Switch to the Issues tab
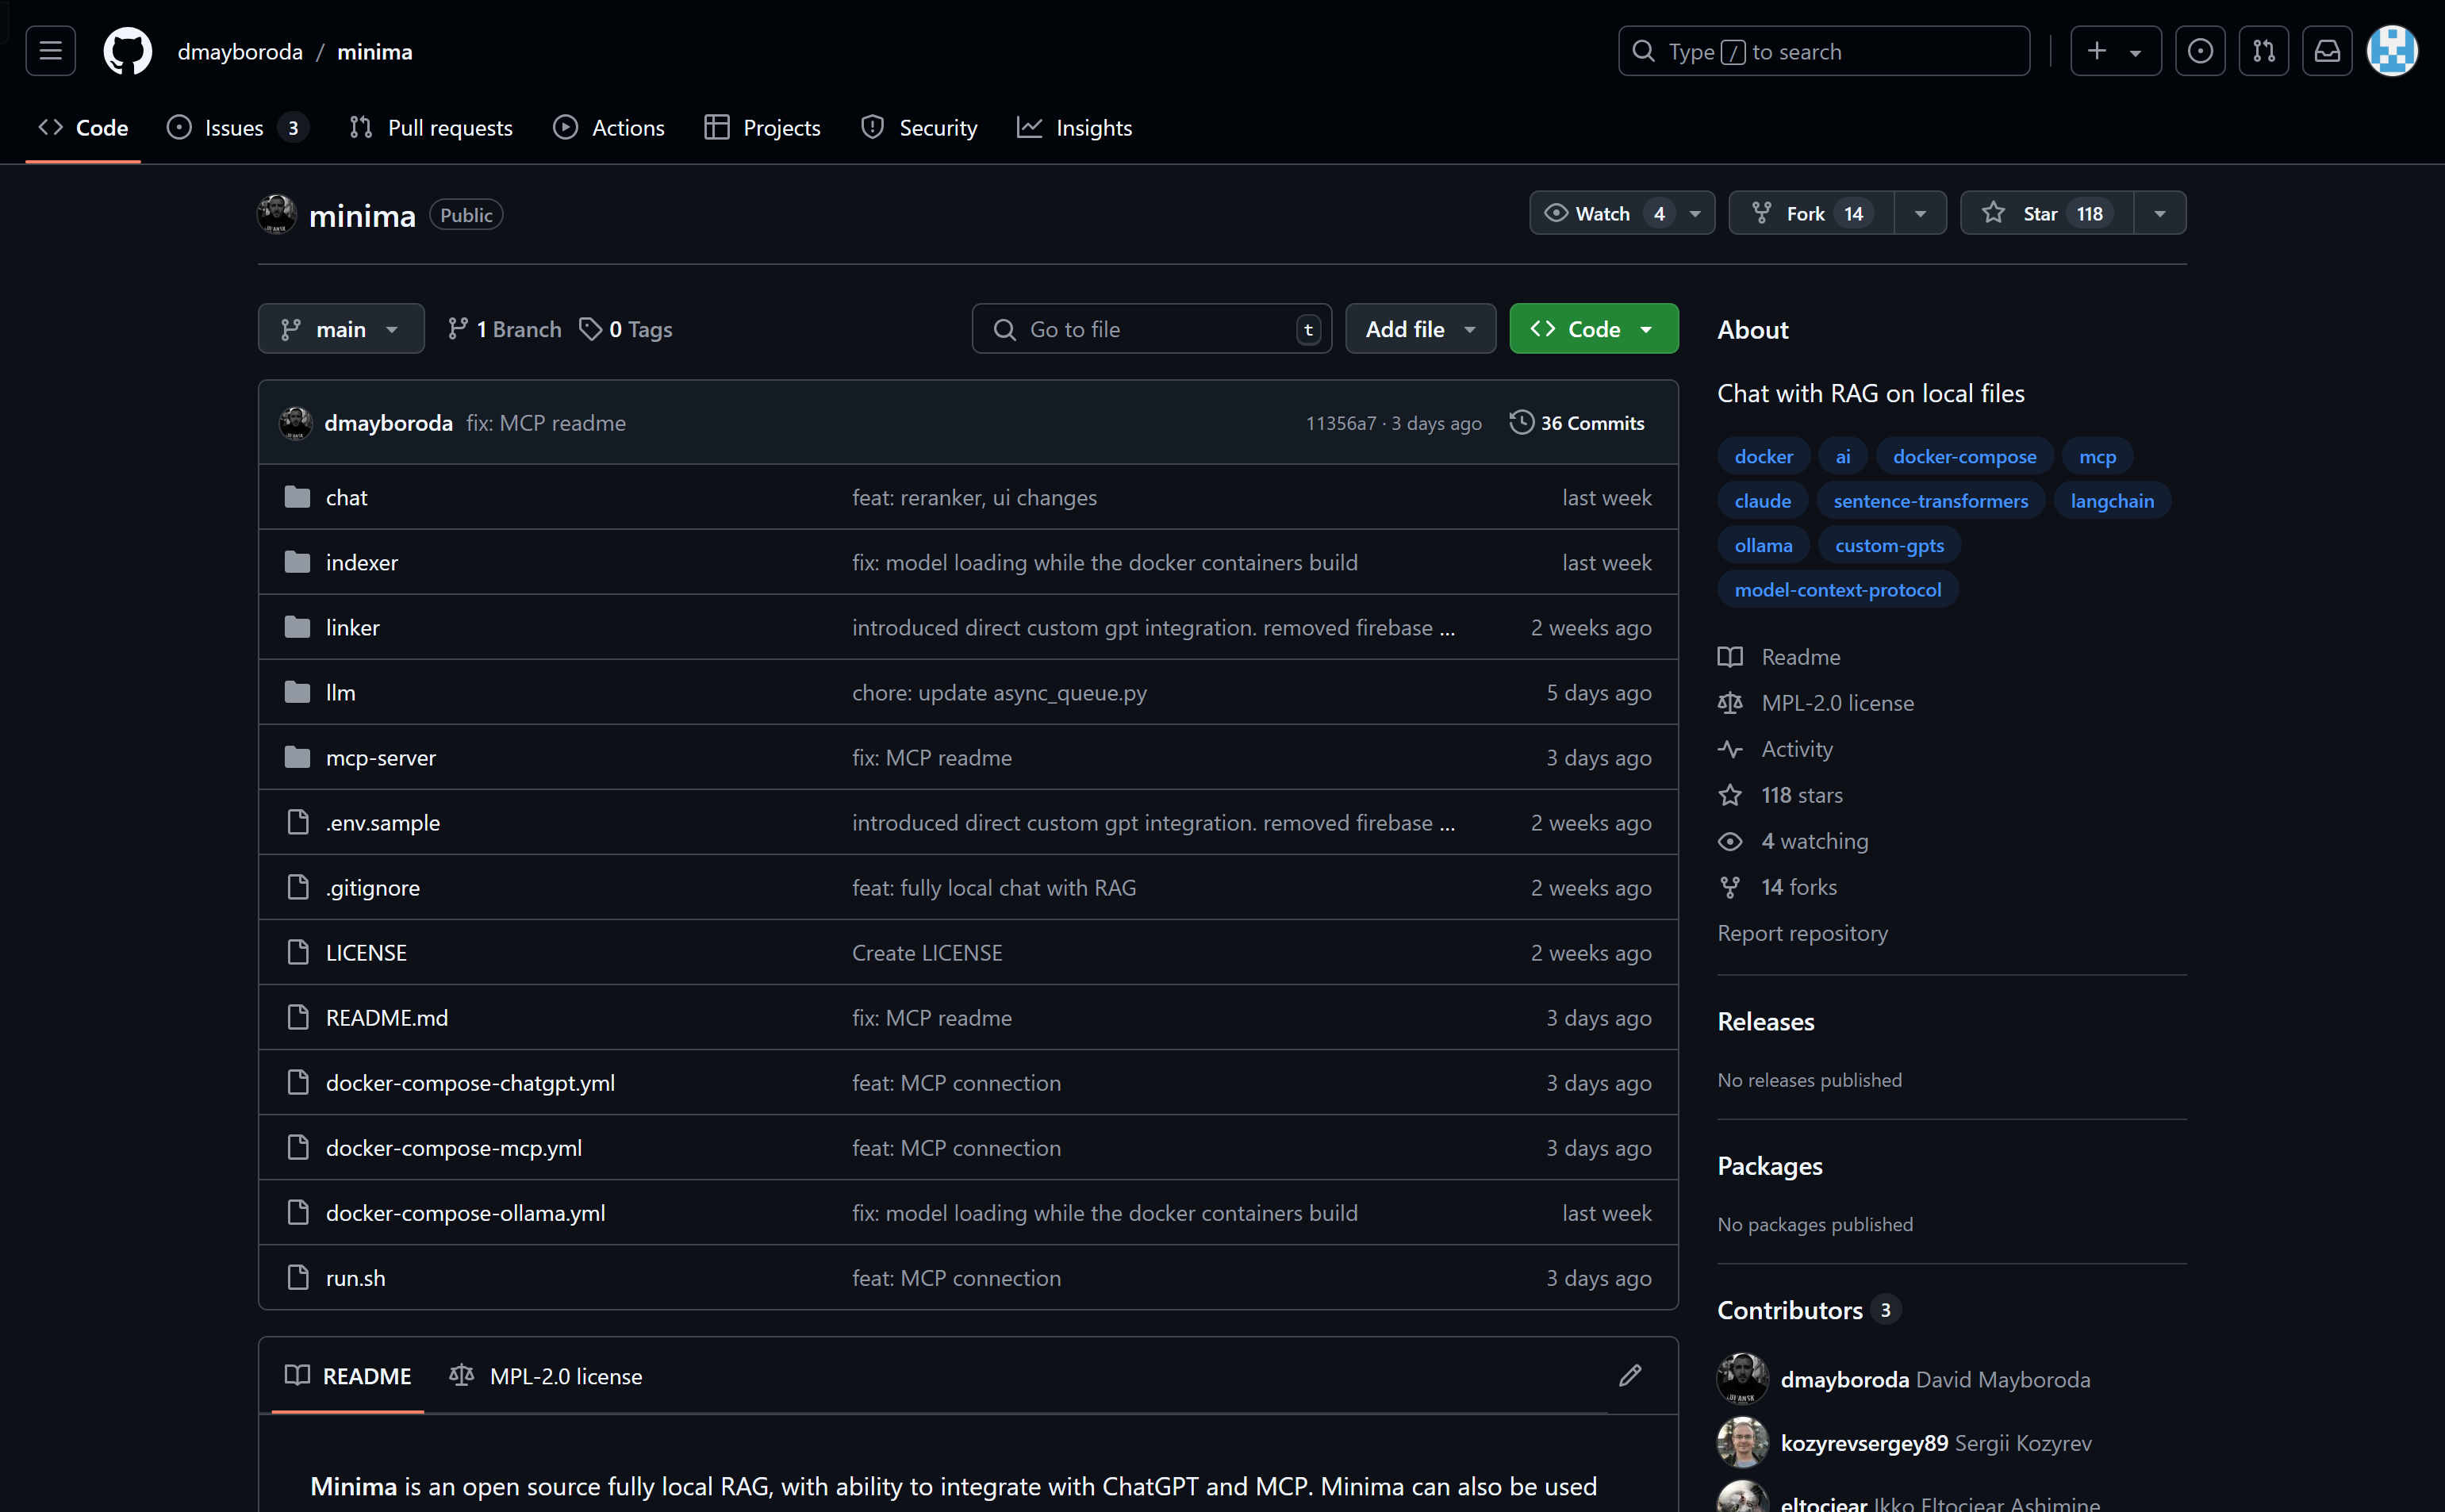The width and height of the screenshot is (2445, 1512). (x=238, y=128)
